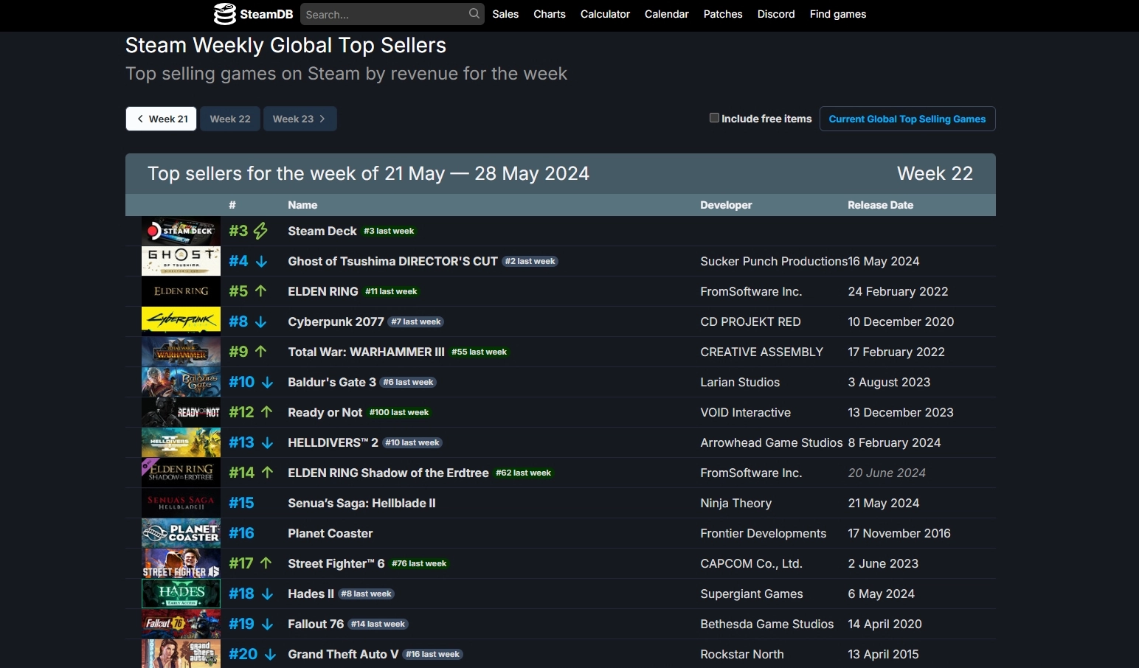Click the down arrow beside rank #10
The height and width of the screenshot is (668, 1139).
pos(267,382)
